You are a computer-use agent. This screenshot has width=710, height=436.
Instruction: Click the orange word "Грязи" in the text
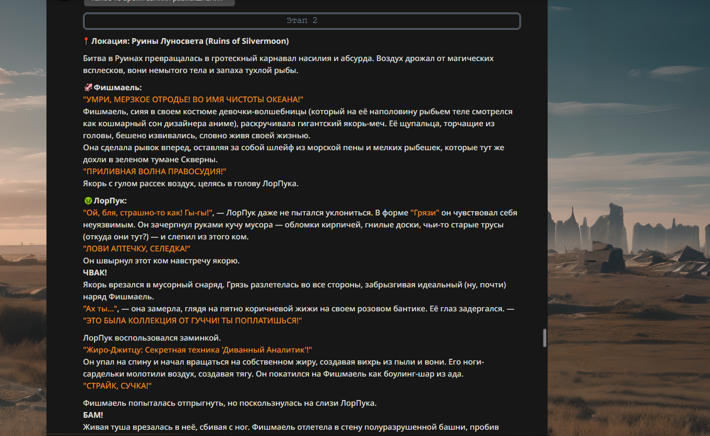click(x=425, y=213)
